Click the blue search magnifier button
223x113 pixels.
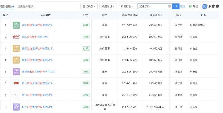(x=176, y=6)
